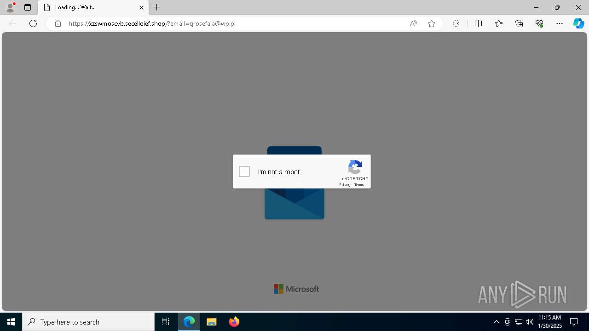Add this page to favorites
This screenshot has height=331, width=589.
click(x=432, y=23)
